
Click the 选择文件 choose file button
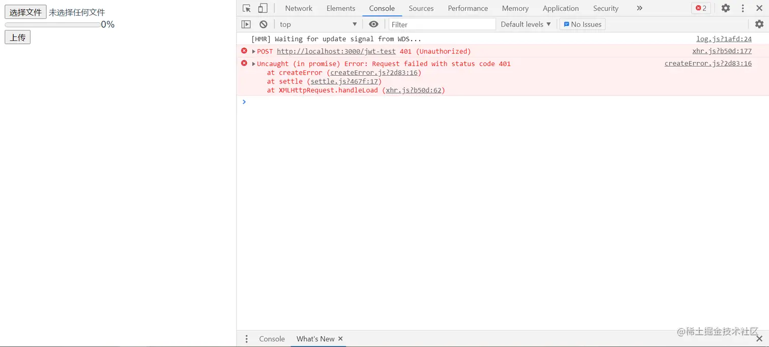25,12
